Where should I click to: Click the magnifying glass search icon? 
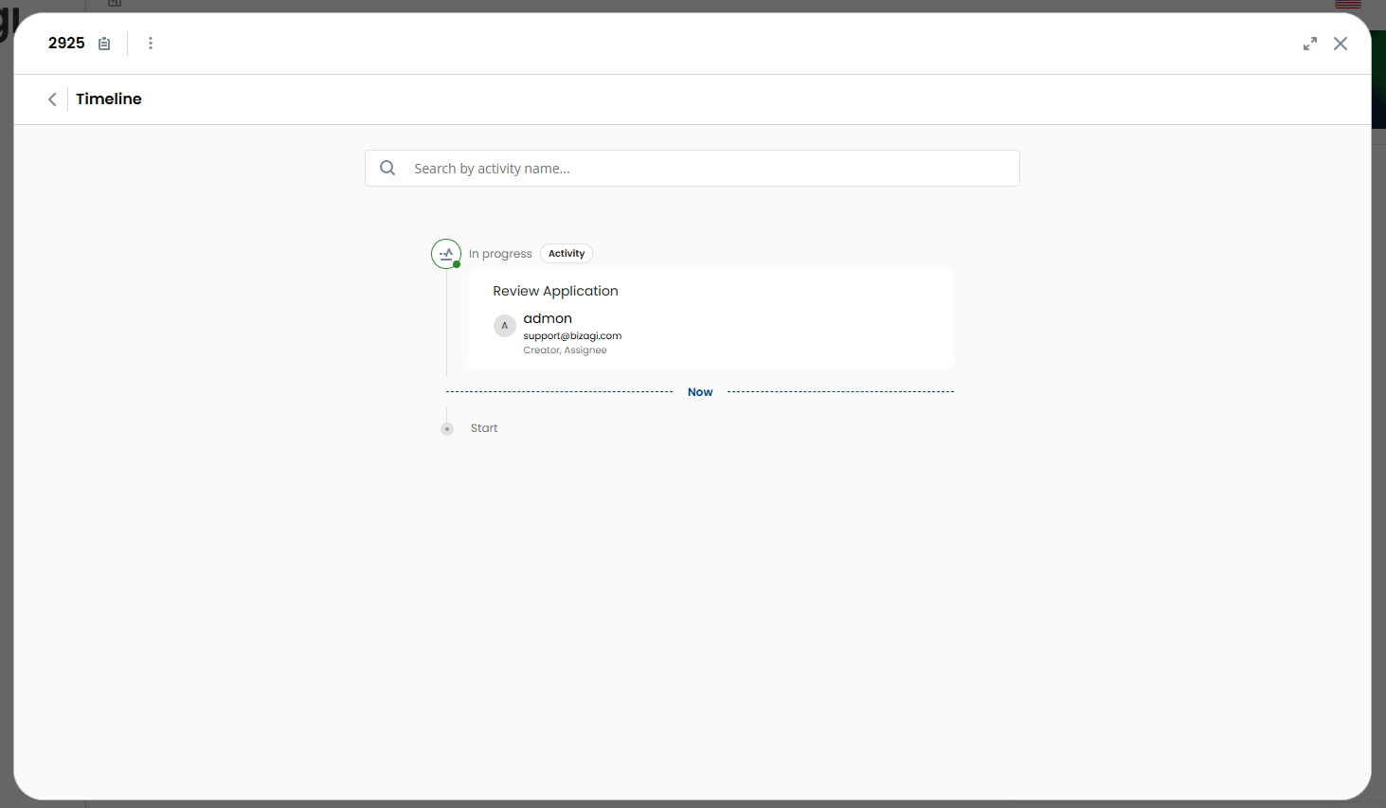387,169
